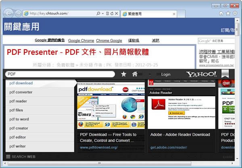Screen dimensions: 242x168
Task: Click 'Adobe - Adobe Reader Download' title
Action: [x=180, y=135]
